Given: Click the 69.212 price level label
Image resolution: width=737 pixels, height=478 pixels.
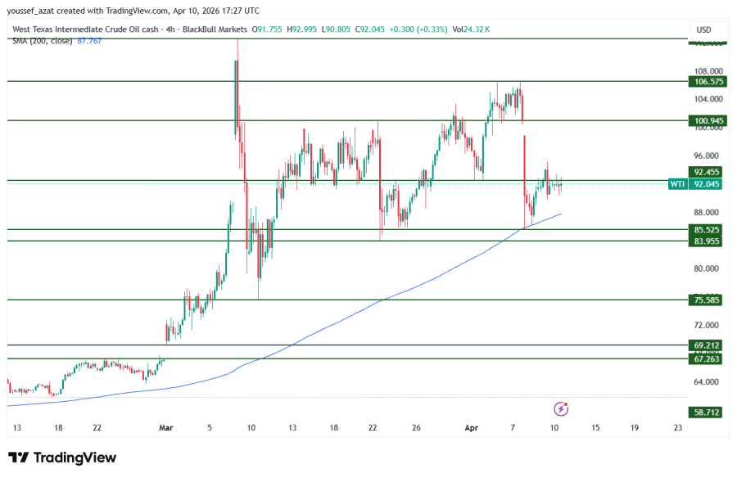Looking at the screenshot, I should click(x=708, y=345).
